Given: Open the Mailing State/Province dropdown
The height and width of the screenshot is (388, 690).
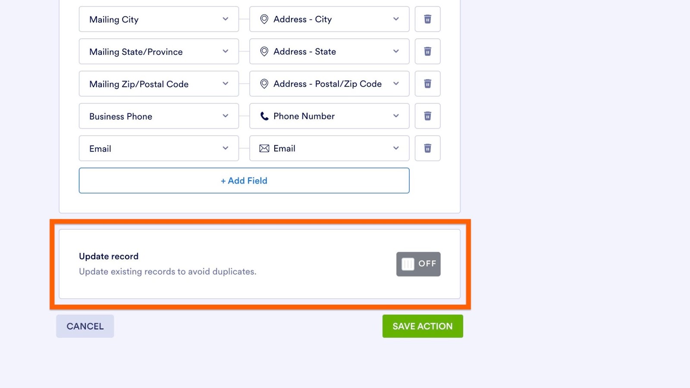Looking at the screenshot, I should (159, 51).
